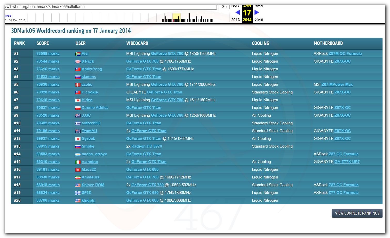The height and width of the screenshot is (238, 390).
Task: Go to previous capture with left blue arrow
Action: [x=238, y=12]
